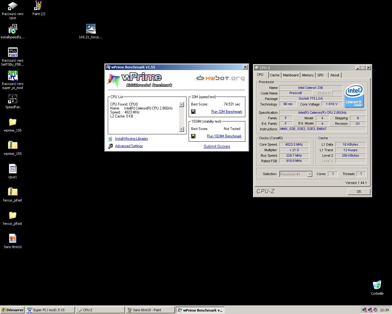Select the installspeedfan desktop icon
Image resolution: width=392 pixels, height=314 pixels.
tap(13, 29)
